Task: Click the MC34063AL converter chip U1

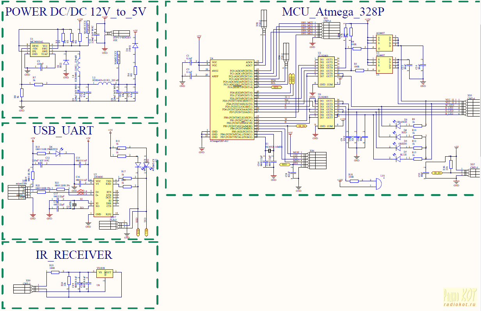Action: tap(40, 50)
